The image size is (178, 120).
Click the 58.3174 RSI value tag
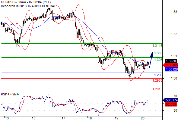pos(170,100)
